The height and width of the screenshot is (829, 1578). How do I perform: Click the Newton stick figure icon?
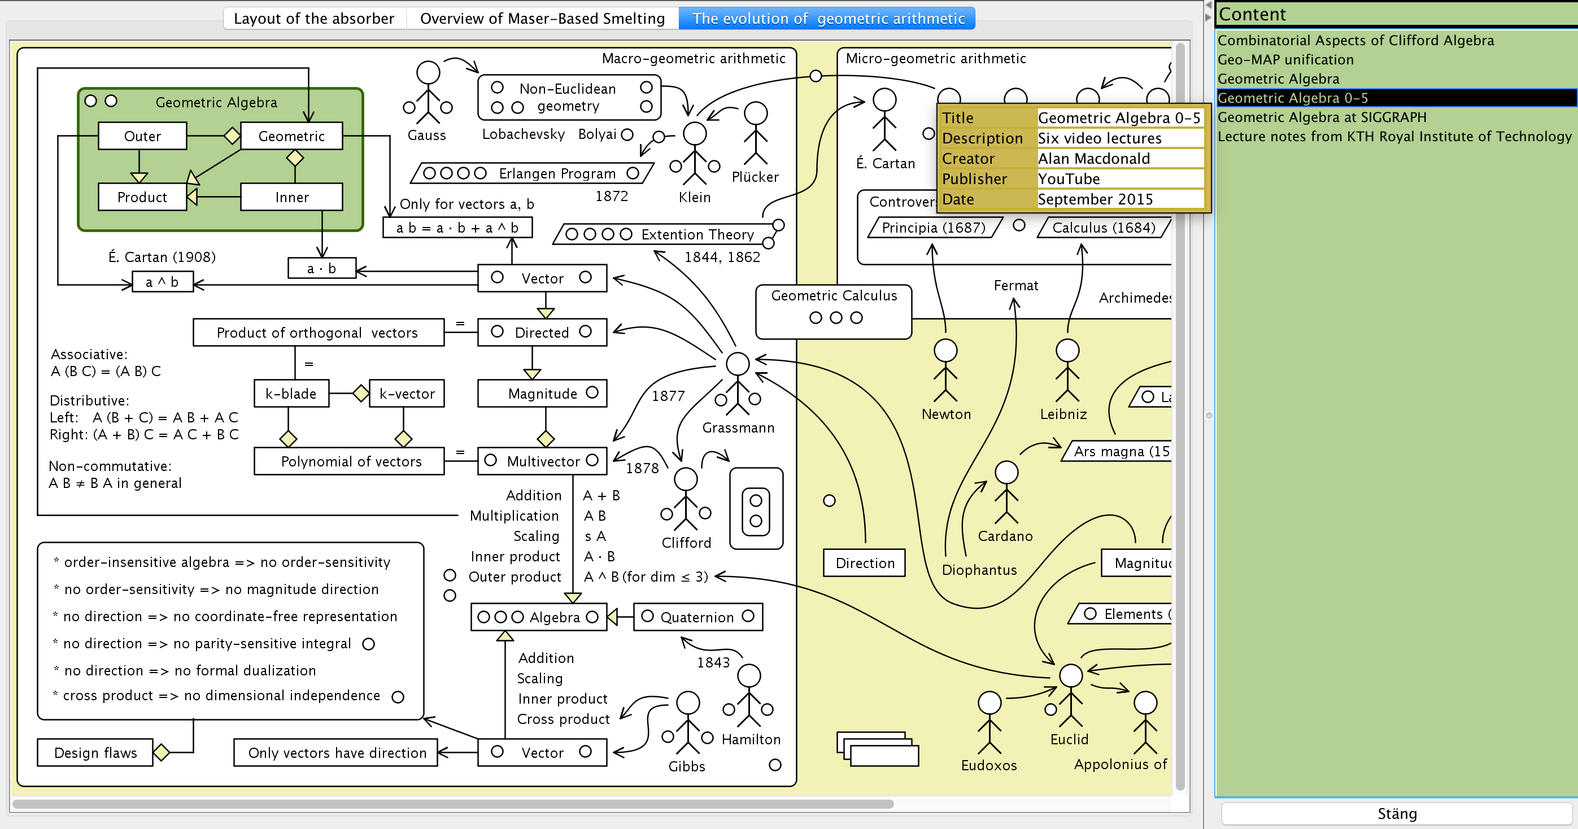(945, 369)
